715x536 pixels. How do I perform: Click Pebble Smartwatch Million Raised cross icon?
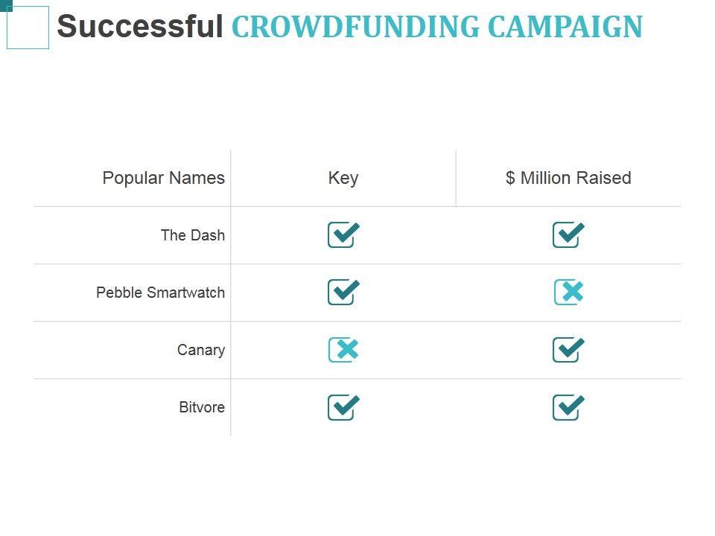569,292
